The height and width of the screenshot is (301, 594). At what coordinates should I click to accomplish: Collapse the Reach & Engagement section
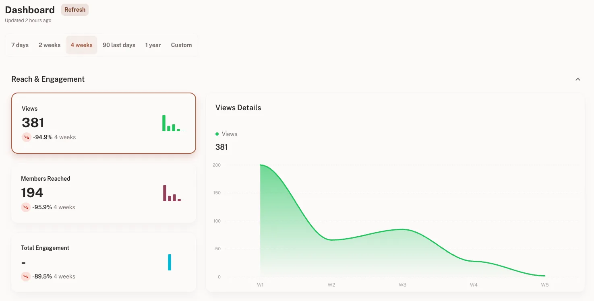pos(577,79)
